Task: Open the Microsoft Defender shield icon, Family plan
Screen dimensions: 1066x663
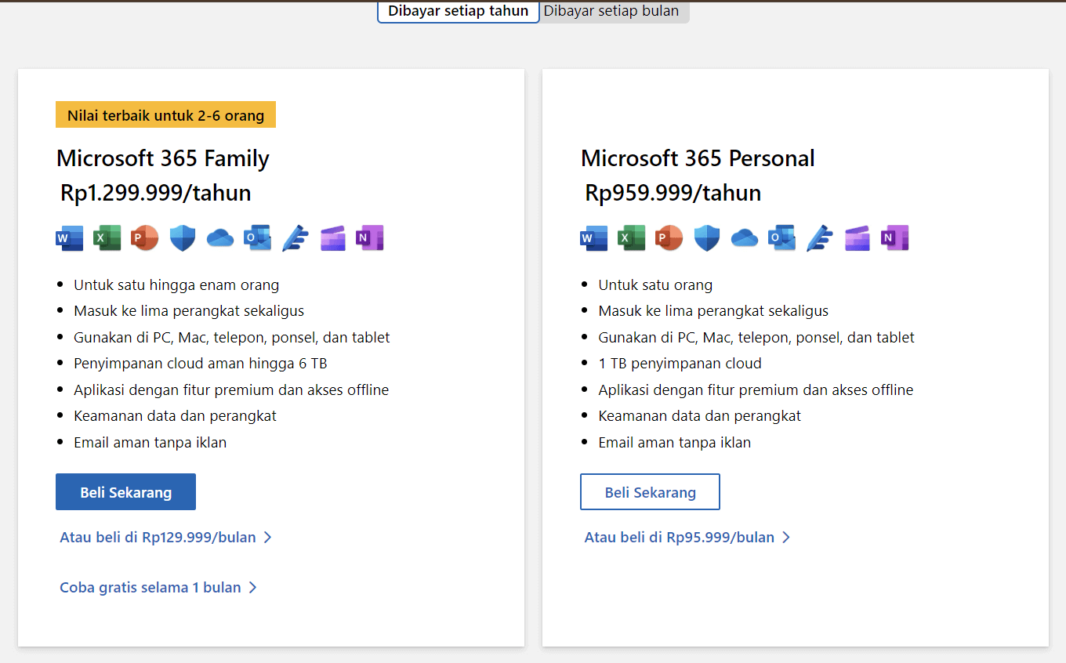Action: click(x=182, y=237)
